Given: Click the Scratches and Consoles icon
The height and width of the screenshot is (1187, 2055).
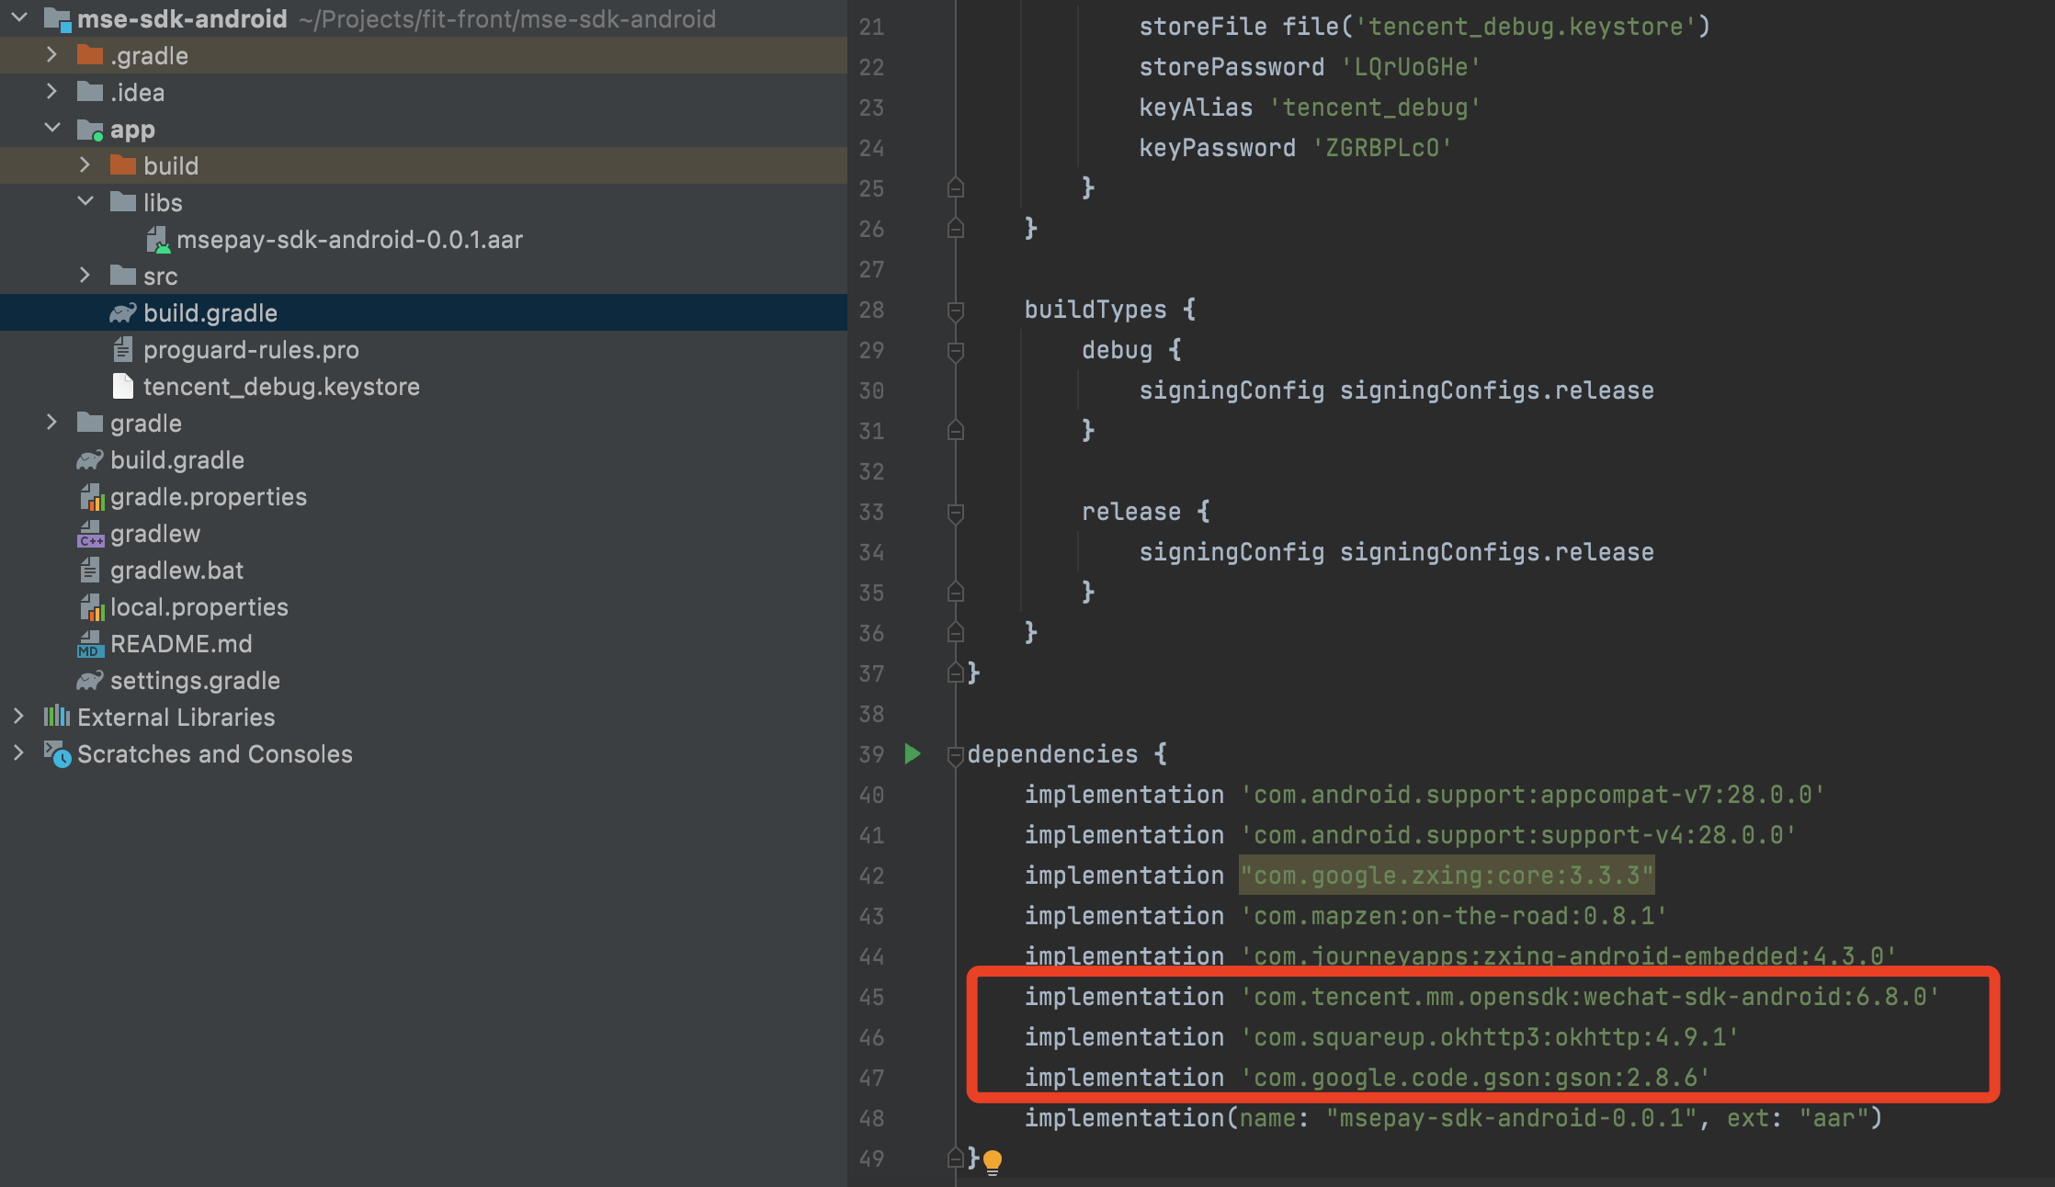Looking at the screenshot, I should coord(57,754).
